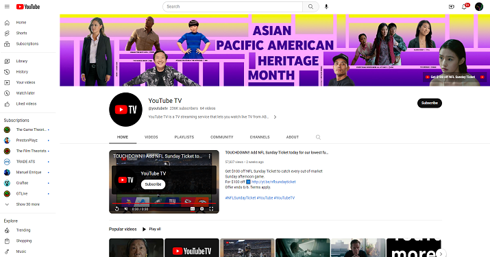Replay the featured video
The width and height of the screenshot is (490, 257).
click(x=117, y=209)
